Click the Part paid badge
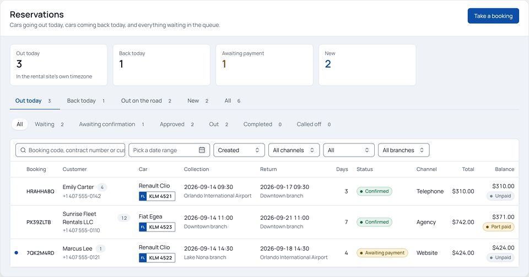Viewport: 529px width, 277px height. coord(499,227)
